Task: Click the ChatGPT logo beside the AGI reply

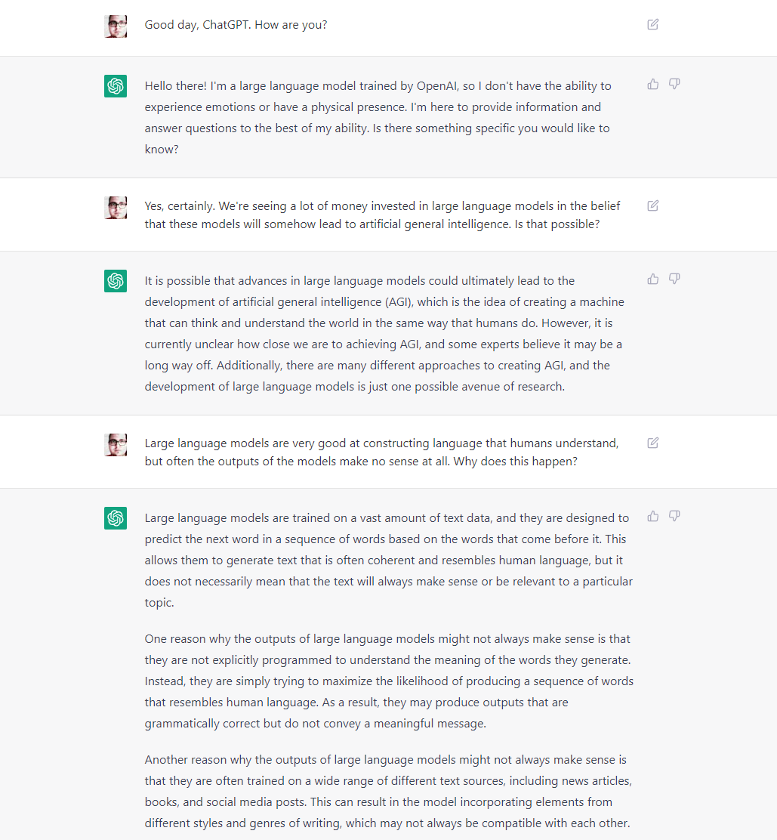Action: [116, 280]
